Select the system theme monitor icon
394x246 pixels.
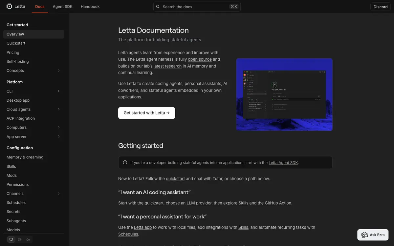(x=11, y=239)
